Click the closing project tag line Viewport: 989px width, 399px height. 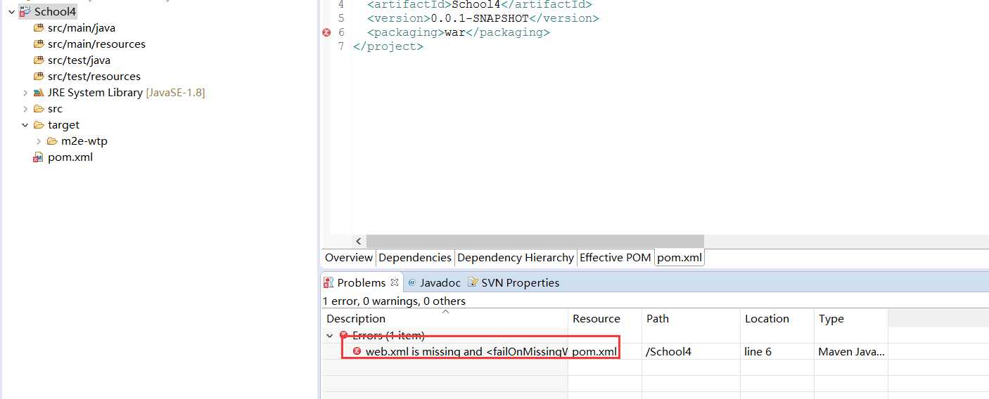pos(388,46)
